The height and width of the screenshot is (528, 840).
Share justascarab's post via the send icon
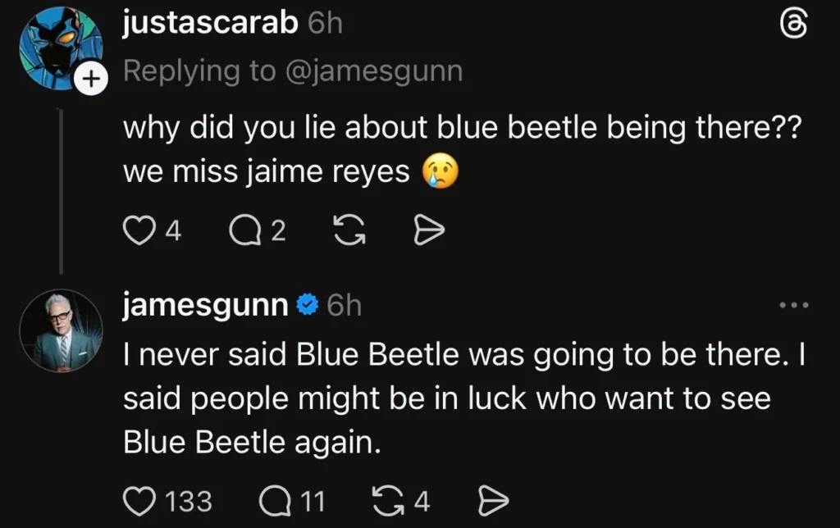(x=429, y=230)
